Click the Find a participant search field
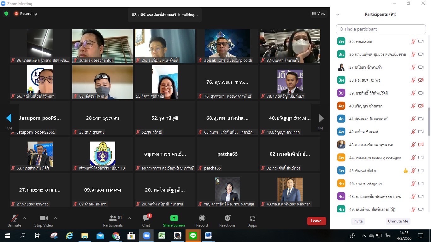Image resolution: width=431 pixels, height=242 pixels. tap(381, 29)
